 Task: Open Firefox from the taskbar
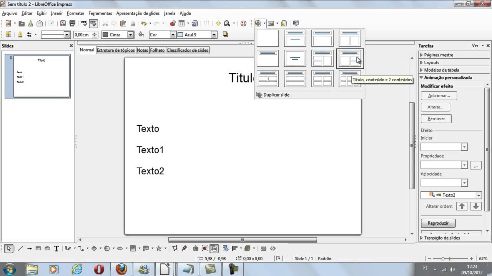click(121, 269)
